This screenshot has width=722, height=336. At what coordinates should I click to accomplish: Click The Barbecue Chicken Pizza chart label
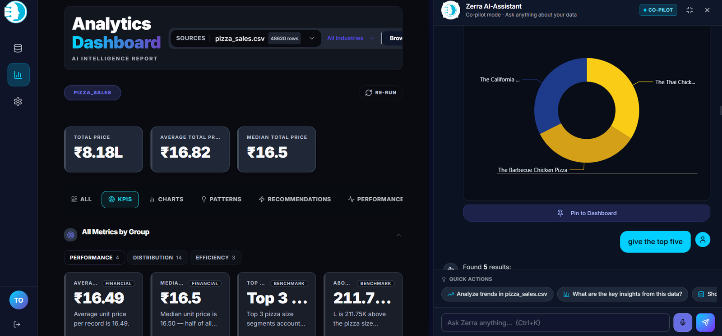point(532,170)
